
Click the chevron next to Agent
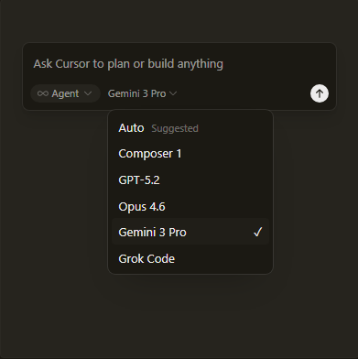[88, 93]
